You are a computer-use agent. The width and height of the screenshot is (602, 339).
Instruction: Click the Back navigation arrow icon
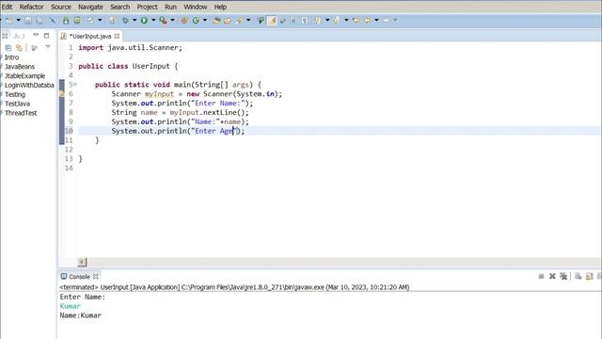(x=368, y=20)
